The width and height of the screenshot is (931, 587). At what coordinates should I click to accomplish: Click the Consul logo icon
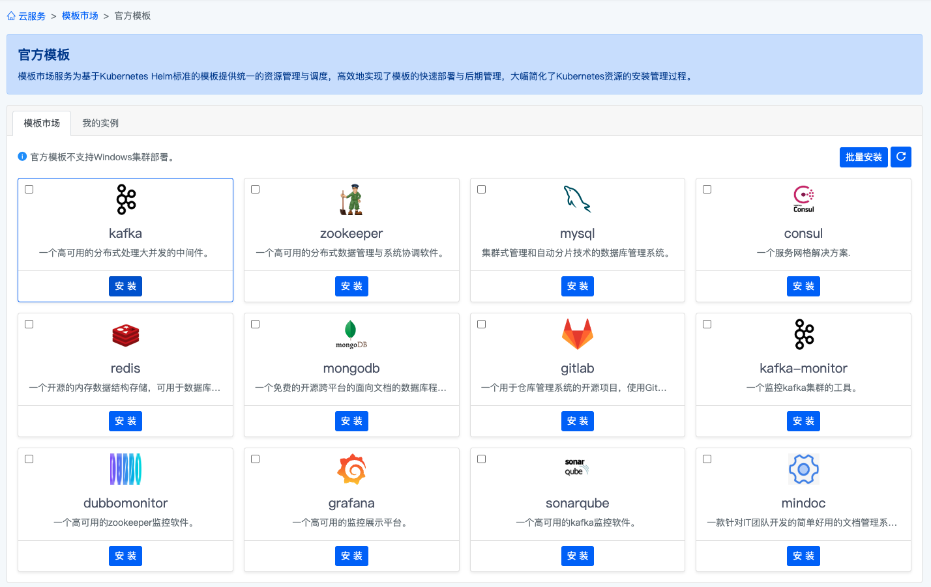tap(803, 199)
